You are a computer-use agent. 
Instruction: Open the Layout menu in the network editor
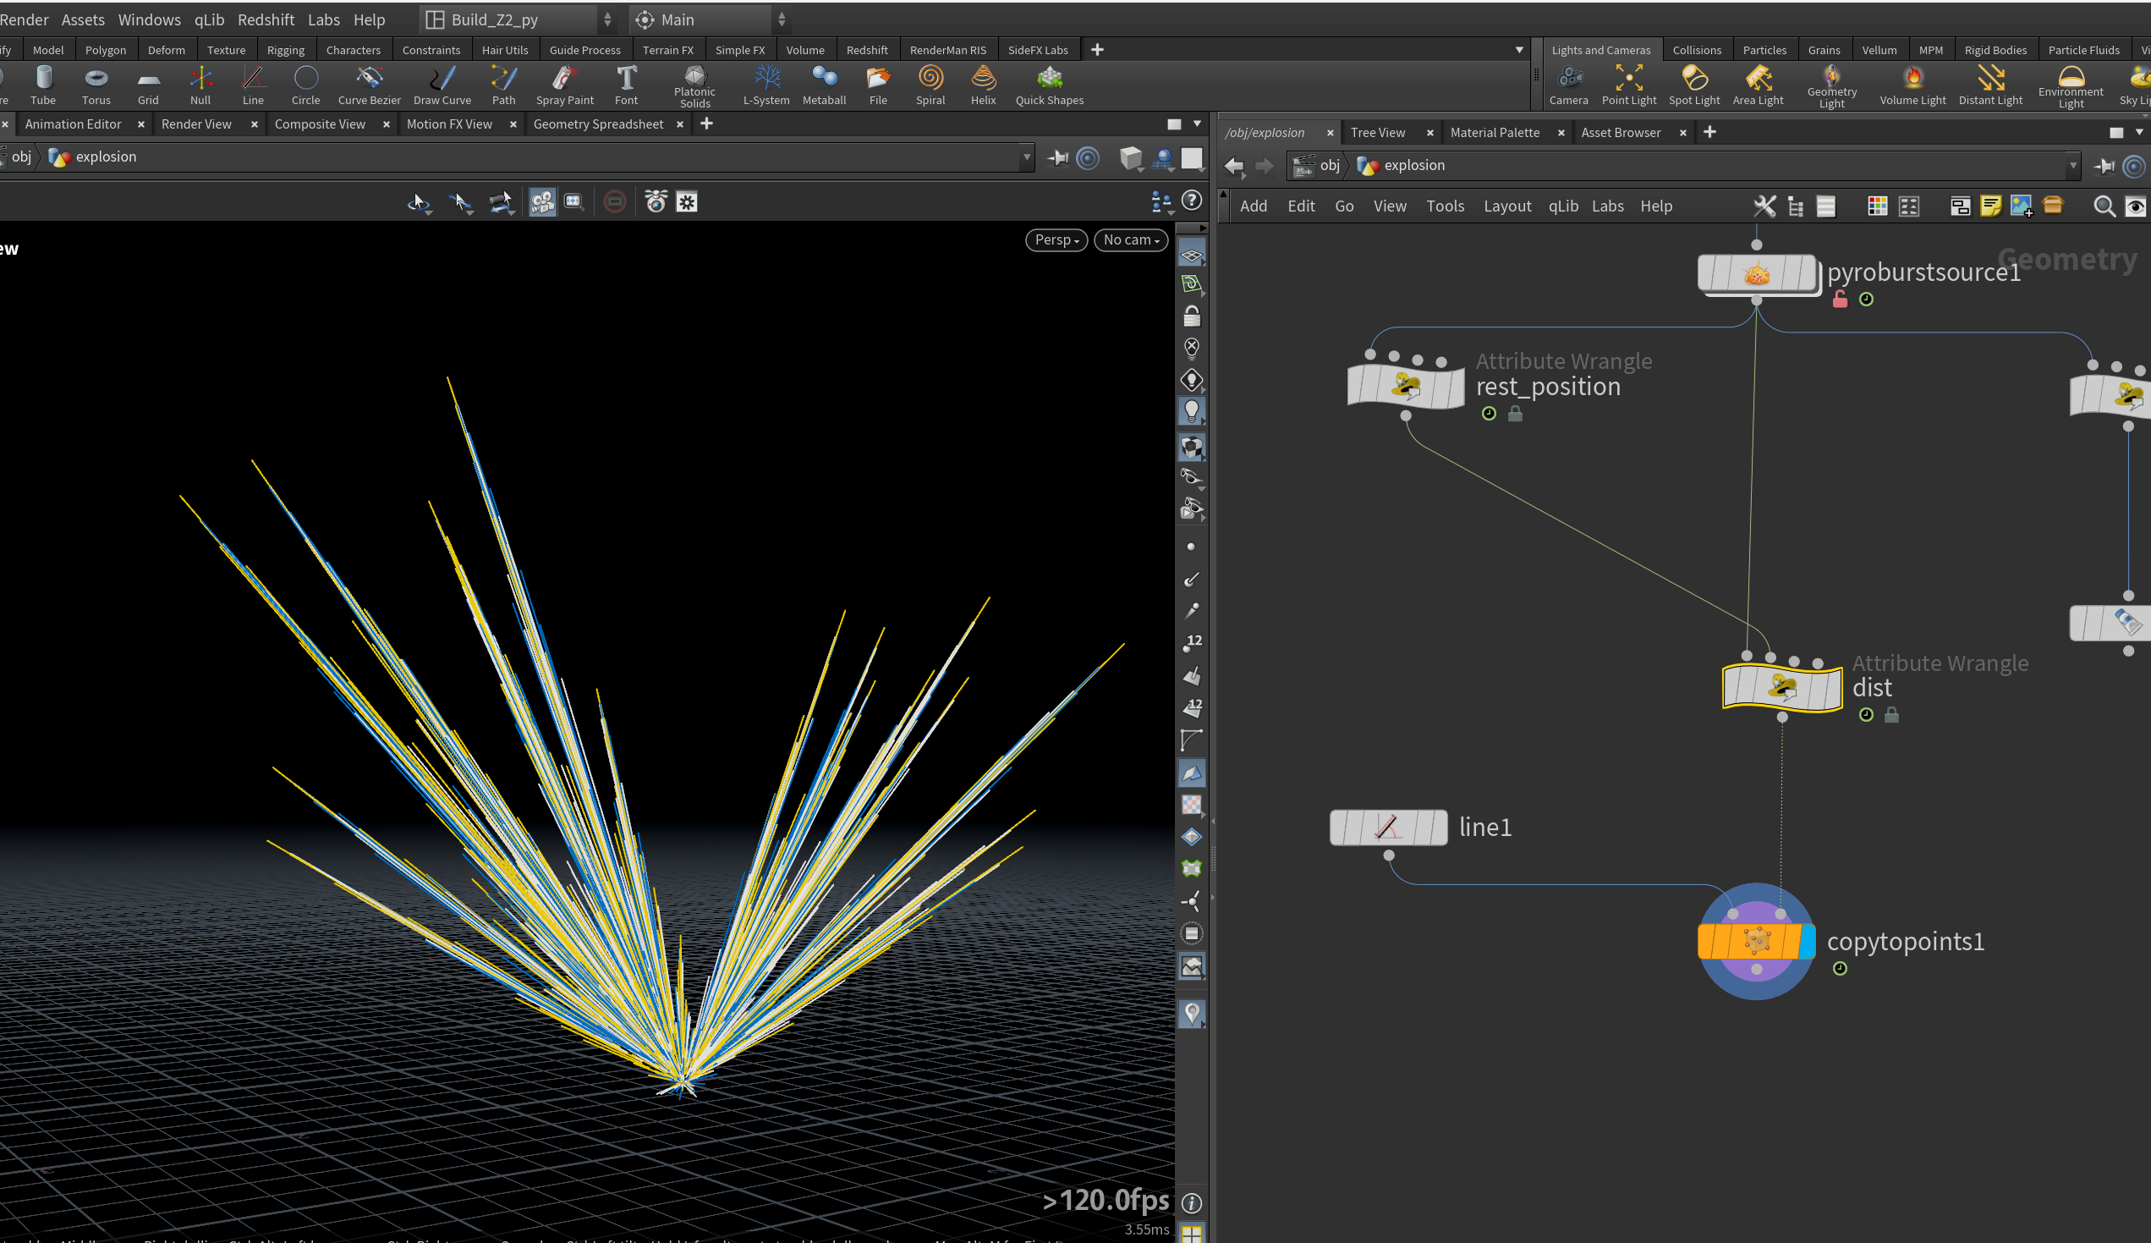1506,206
